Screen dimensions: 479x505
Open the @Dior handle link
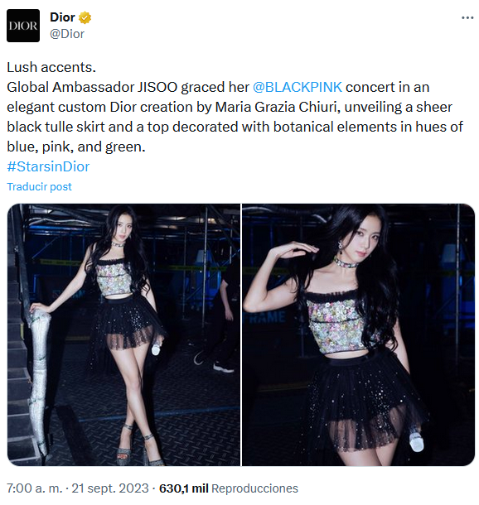[67, 33]
